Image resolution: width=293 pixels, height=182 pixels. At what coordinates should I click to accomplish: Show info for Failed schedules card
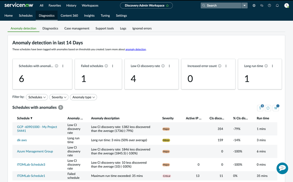pos(106,66)
